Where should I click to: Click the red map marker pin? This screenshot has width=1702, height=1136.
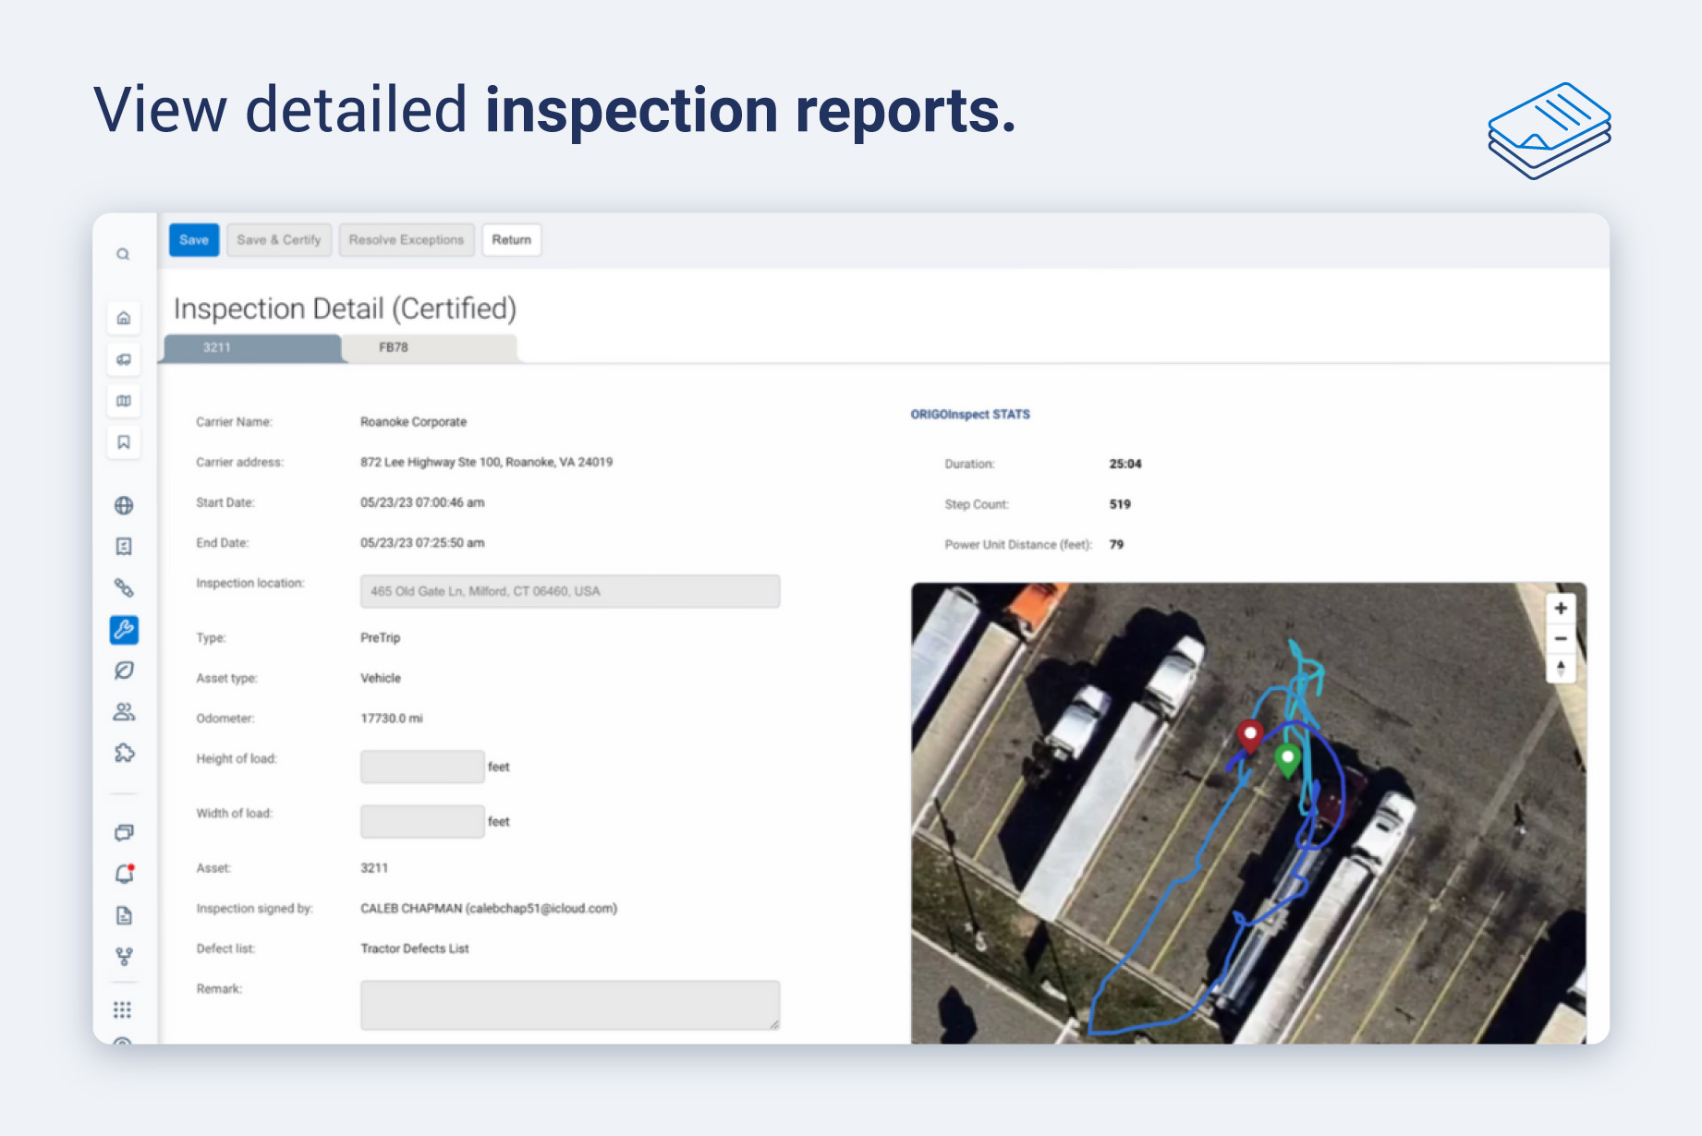1250,737
